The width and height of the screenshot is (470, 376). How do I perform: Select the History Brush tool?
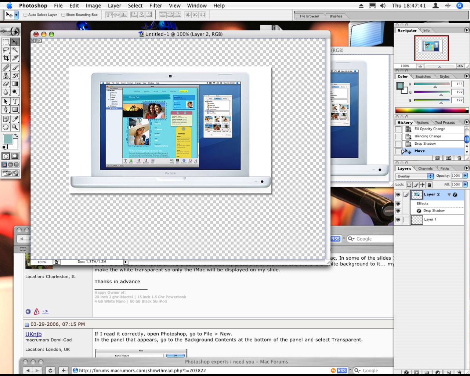click(15, 76)
